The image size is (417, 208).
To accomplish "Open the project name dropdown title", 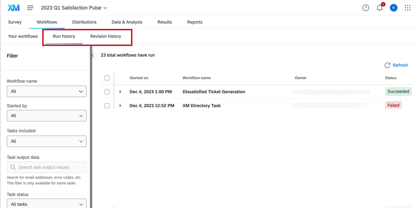I will coord(74,8).
